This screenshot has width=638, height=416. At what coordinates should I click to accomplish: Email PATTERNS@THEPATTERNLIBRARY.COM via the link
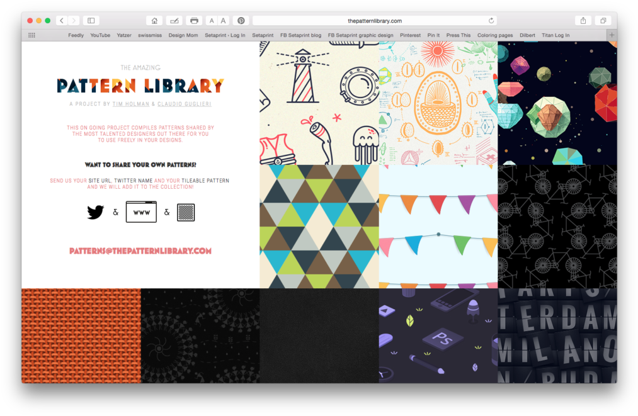[140, 250]
